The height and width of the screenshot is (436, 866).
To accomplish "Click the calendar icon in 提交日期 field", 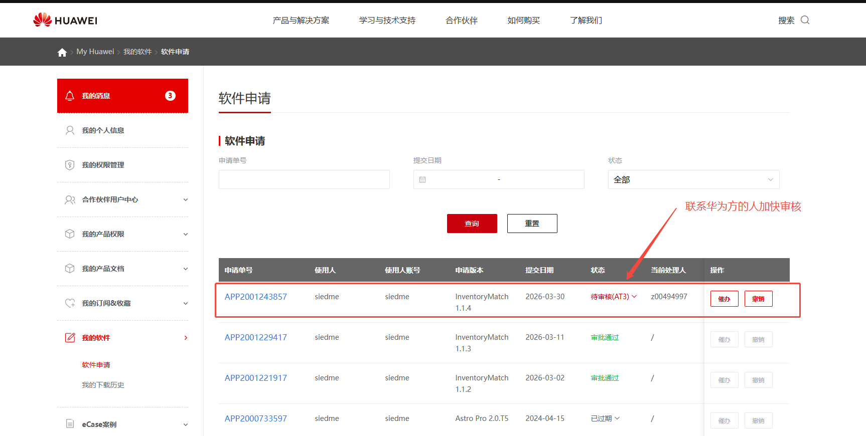I will click(x=422, y=179).
